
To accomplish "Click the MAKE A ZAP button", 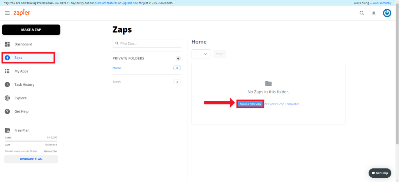I will (x=31, y=29).
